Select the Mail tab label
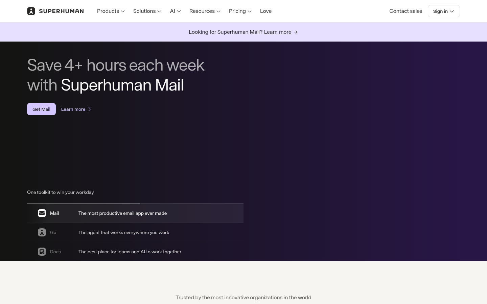This screenshot has width=487, height=304. [x=54, y=213]
